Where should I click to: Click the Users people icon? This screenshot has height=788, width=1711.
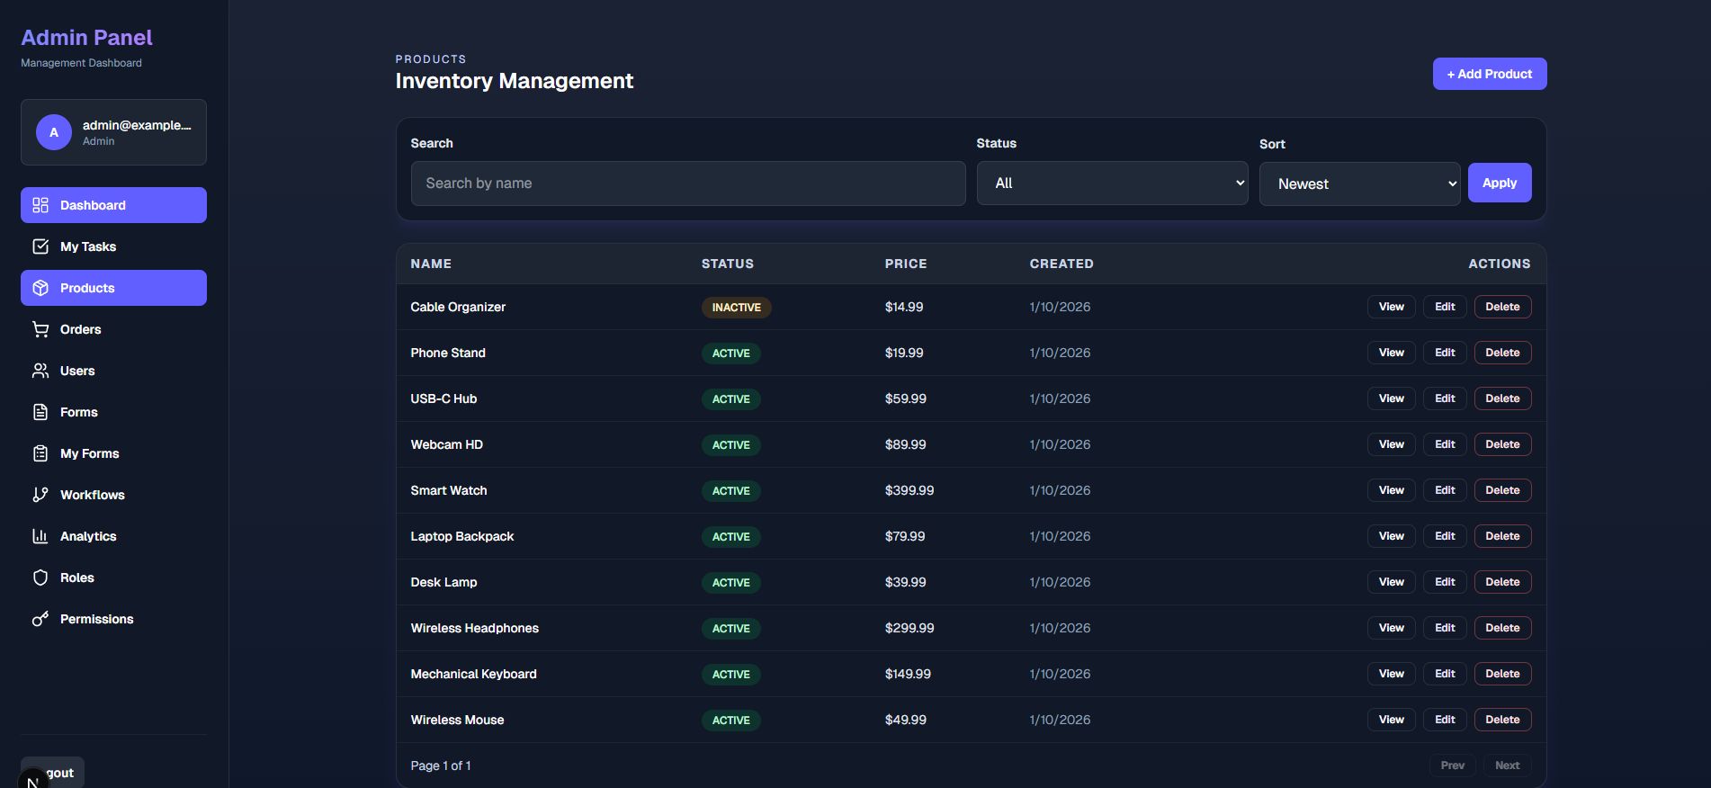tap(40, 371)
